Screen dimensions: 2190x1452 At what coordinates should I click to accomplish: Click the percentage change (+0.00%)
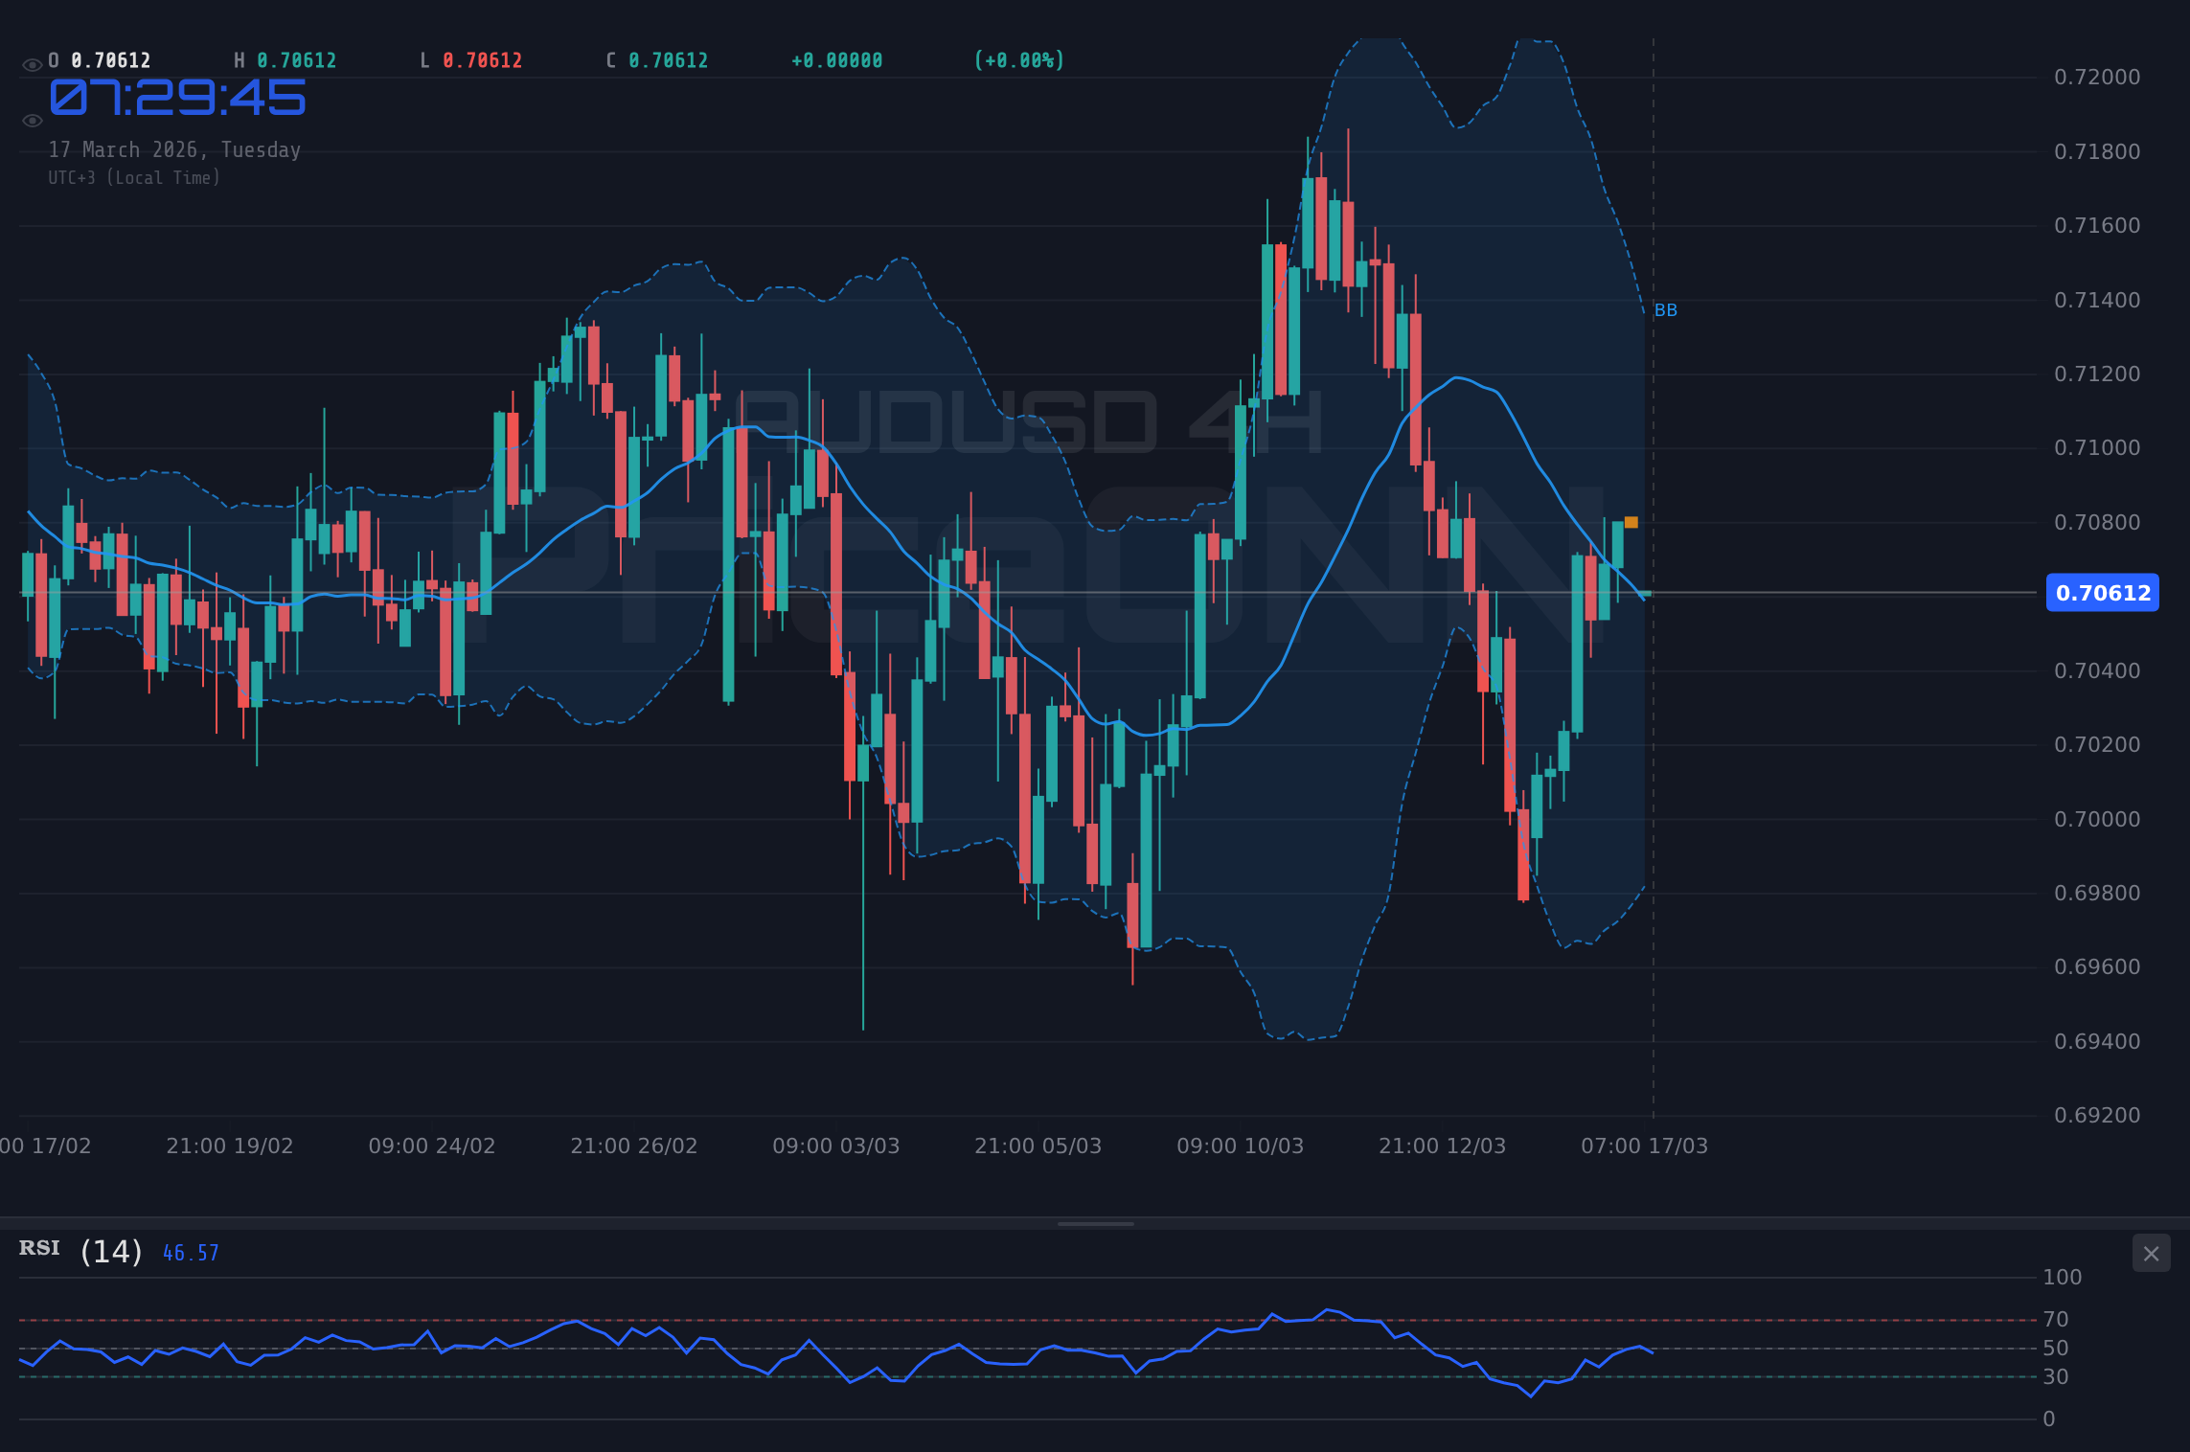click(1019, 59)
